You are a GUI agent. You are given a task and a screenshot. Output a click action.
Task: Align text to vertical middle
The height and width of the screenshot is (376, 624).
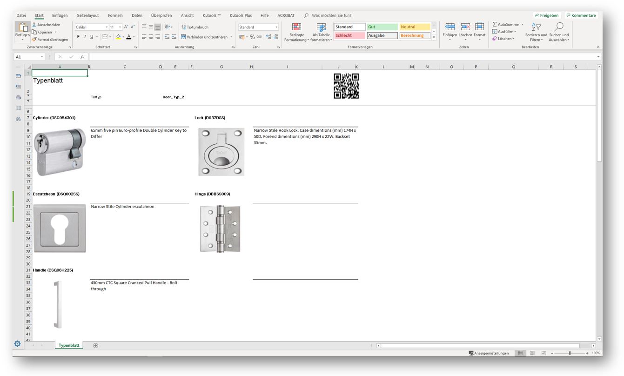pos(151,27)
